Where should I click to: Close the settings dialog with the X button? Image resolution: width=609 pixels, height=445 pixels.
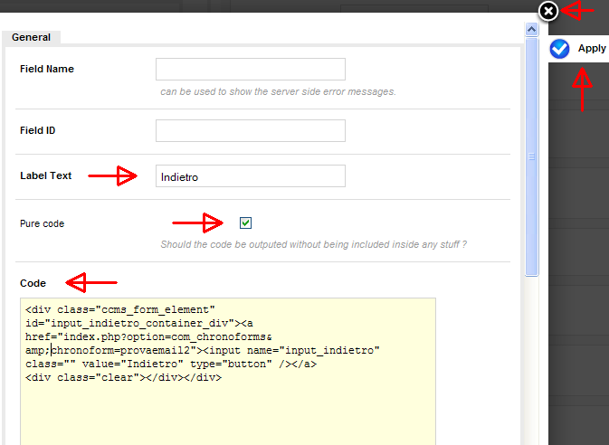pos(548,11)
